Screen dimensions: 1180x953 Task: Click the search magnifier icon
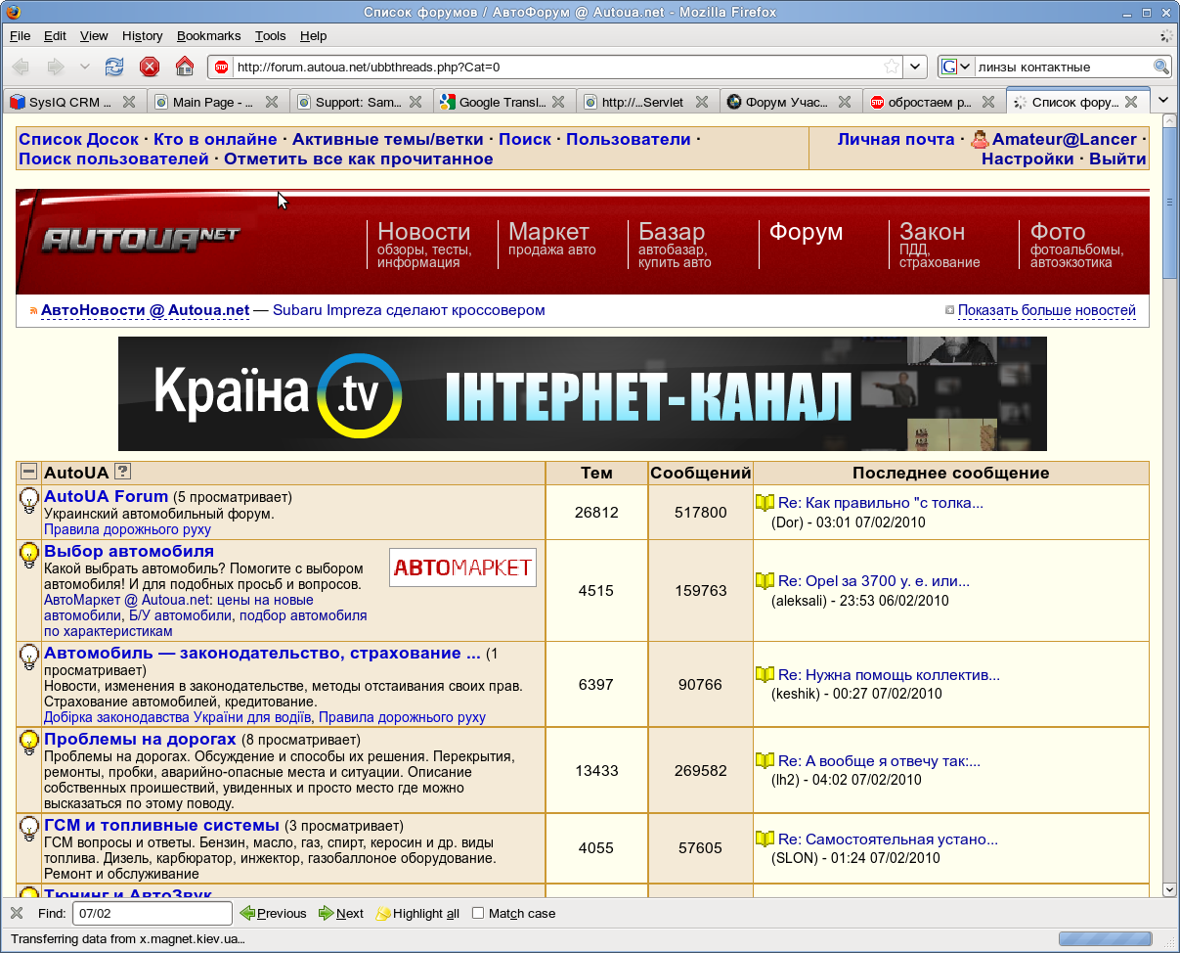click(1160, 67)
